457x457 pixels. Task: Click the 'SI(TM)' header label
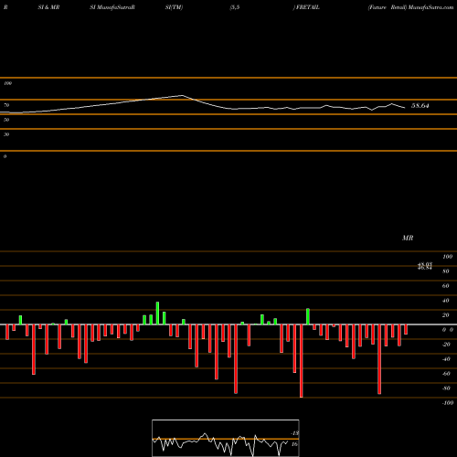174,7
